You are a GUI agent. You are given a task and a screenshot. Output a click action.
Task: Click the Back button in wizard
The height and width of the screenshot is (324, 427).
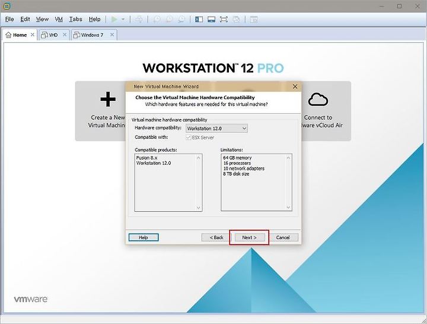coord(216,237)
